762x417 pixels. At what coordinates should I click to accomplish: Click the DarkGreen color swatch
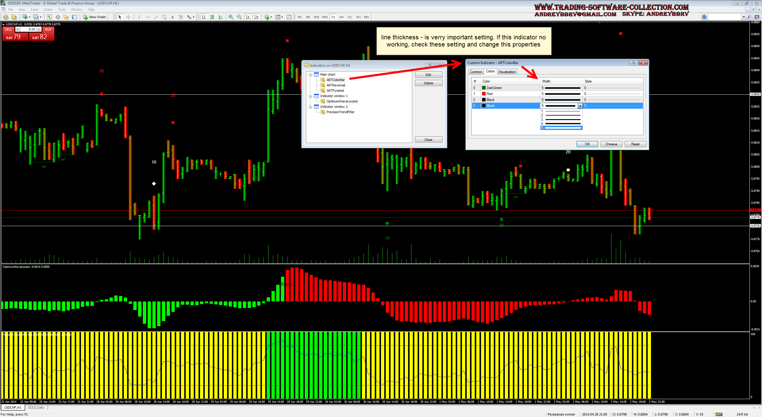coord(484,88)
